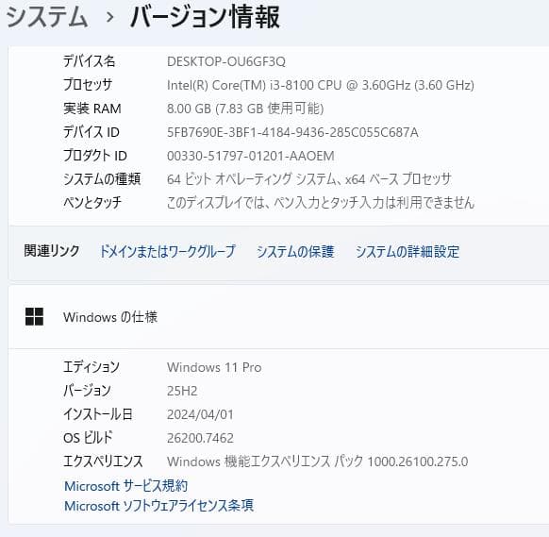
Task: Click the バージョン情報 page title
Action: pos(205,17)
